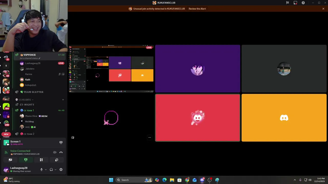Viewport: 328px width, 184px height.
Task: Open the voice noise suppression waveform icon
Action: point(55,152)
